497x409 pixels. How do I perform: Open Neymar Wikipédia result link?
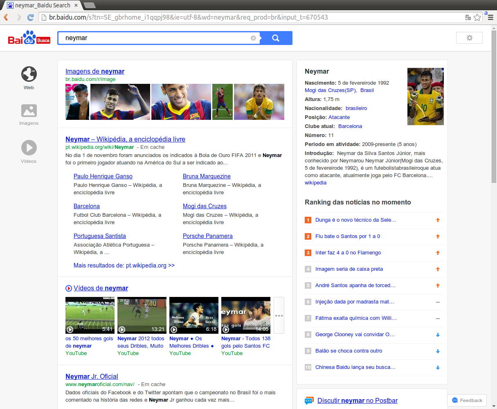coord(125,139)
